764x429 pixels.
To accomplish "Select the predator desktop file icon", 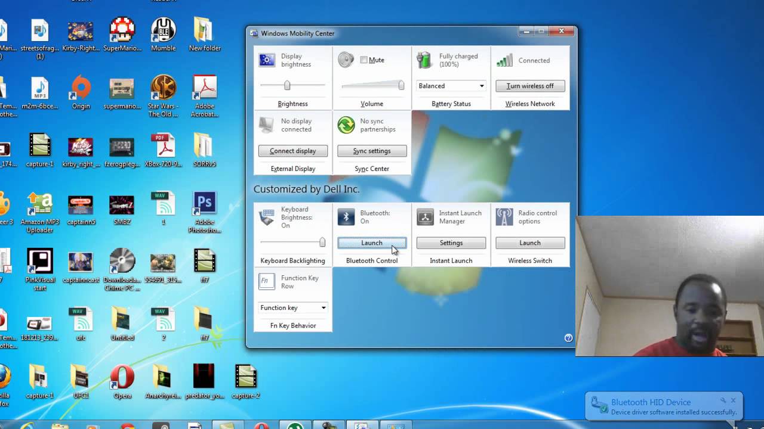I will point(204,382).
